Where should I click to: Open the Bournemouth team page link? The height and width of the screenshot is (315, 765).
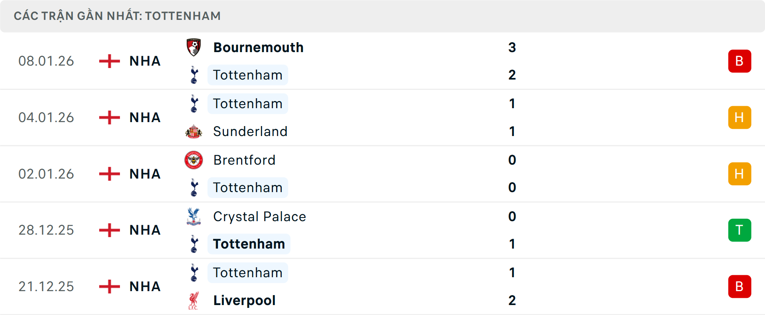pos(258,47)
